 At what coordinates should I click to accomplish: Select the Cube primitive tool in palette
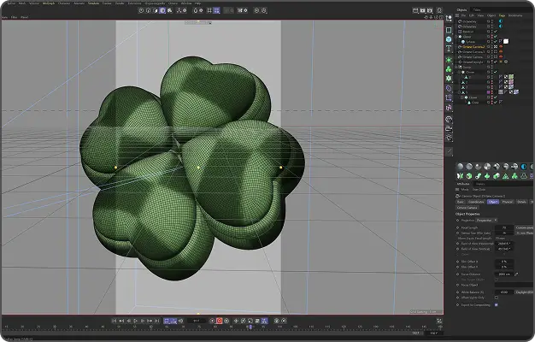pos(449,39)
